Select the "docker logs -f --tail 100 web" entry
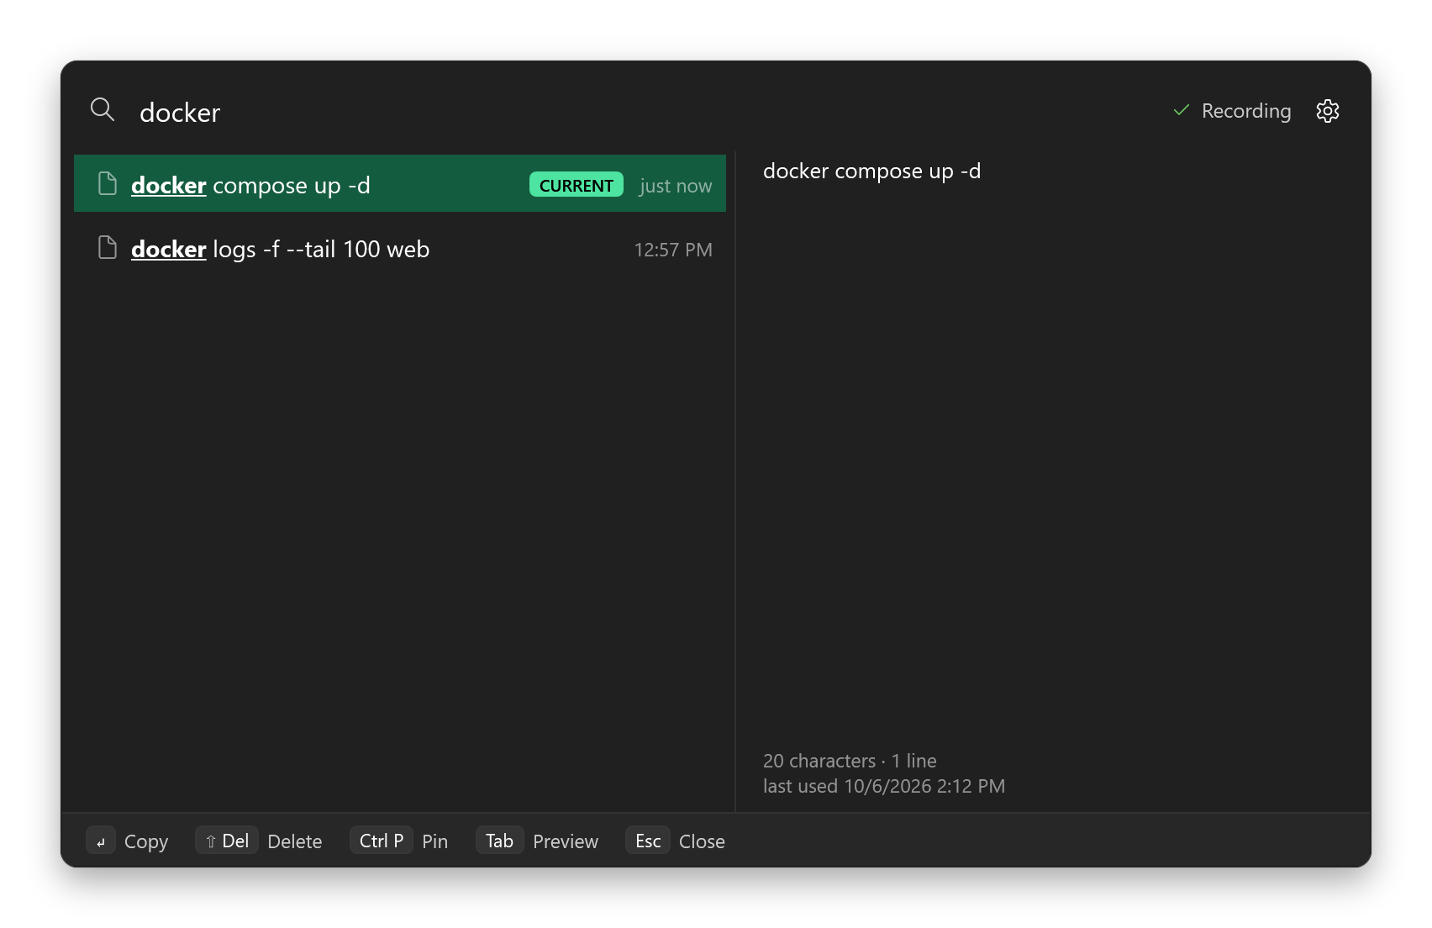The width and height of the screenshot is (1432, 928). (400, 249)
